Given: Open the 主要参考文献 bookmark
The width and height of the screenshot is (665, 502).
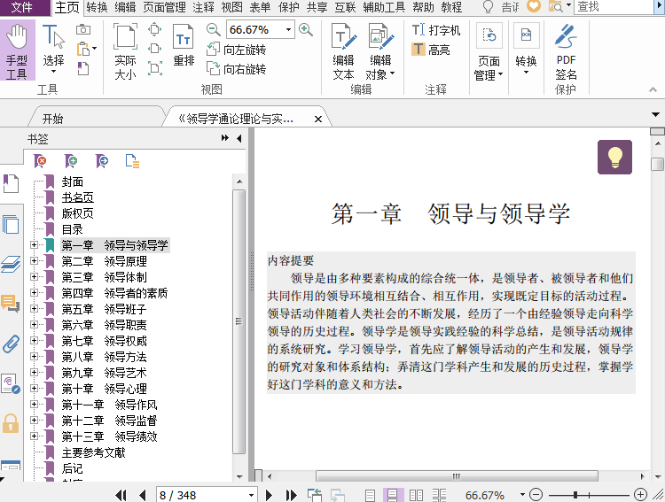Looking at the screenshot, I should tap(93, 452).
